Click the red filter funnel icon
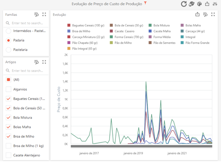This screenshot has width=221, height=163. [x=145, y=3]
